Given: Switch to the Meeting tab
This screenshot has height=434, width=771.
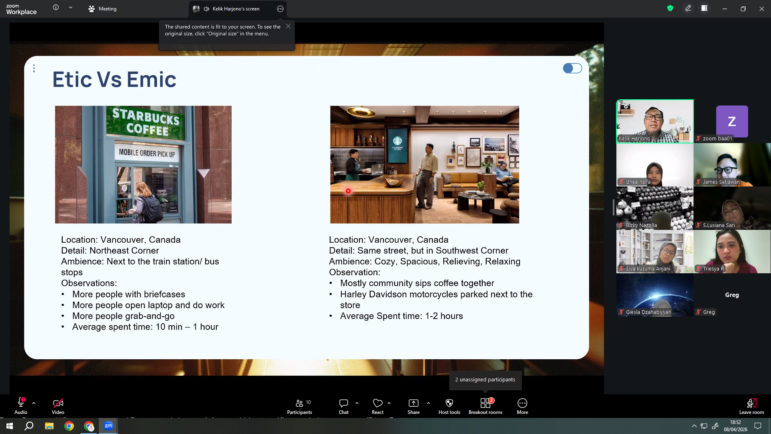Looking at the screenshot, I should click(x=102, y=9).
